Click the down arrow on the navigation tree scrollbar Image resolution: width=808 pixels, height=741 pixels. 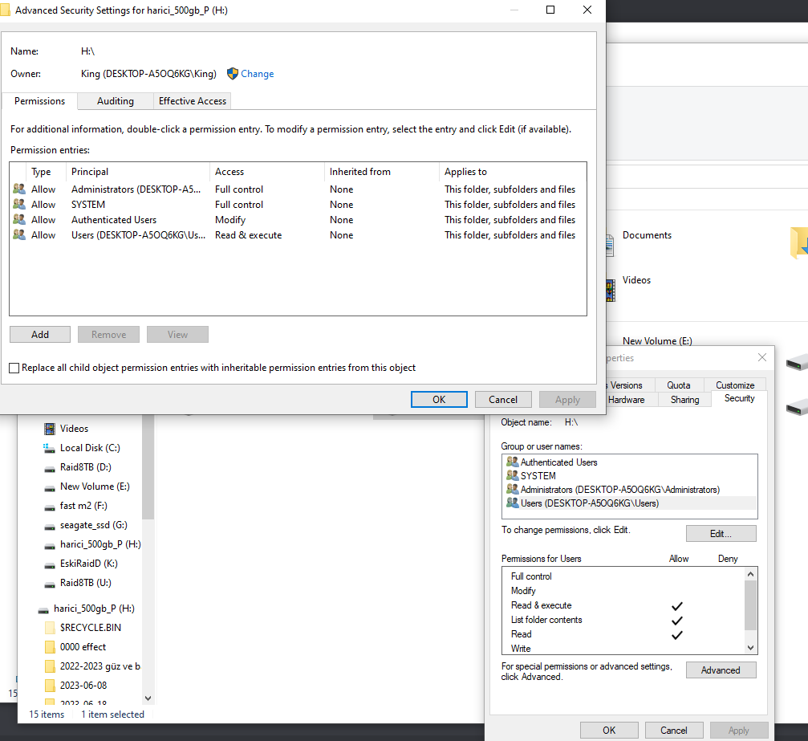coord(148,698)
